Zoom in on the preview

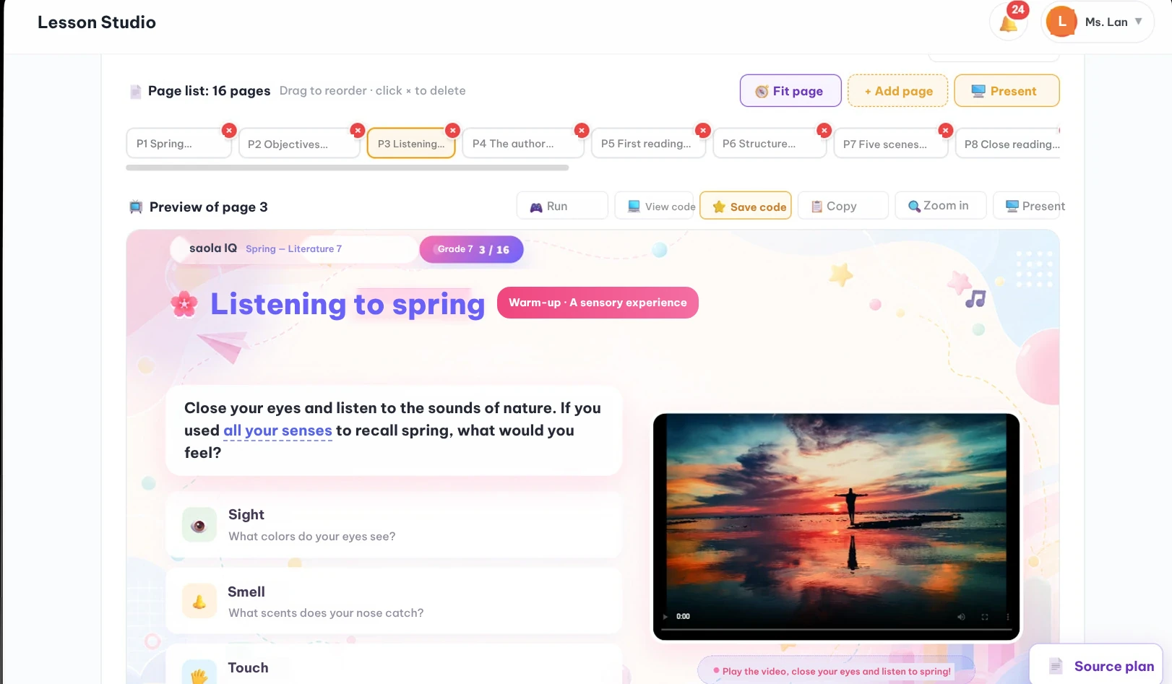coord(941,206)
